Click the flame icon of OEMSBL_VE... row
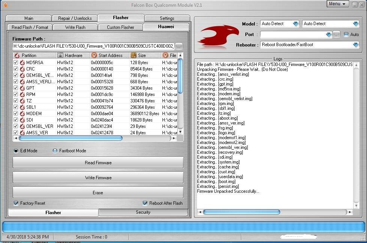 [22, 75]
